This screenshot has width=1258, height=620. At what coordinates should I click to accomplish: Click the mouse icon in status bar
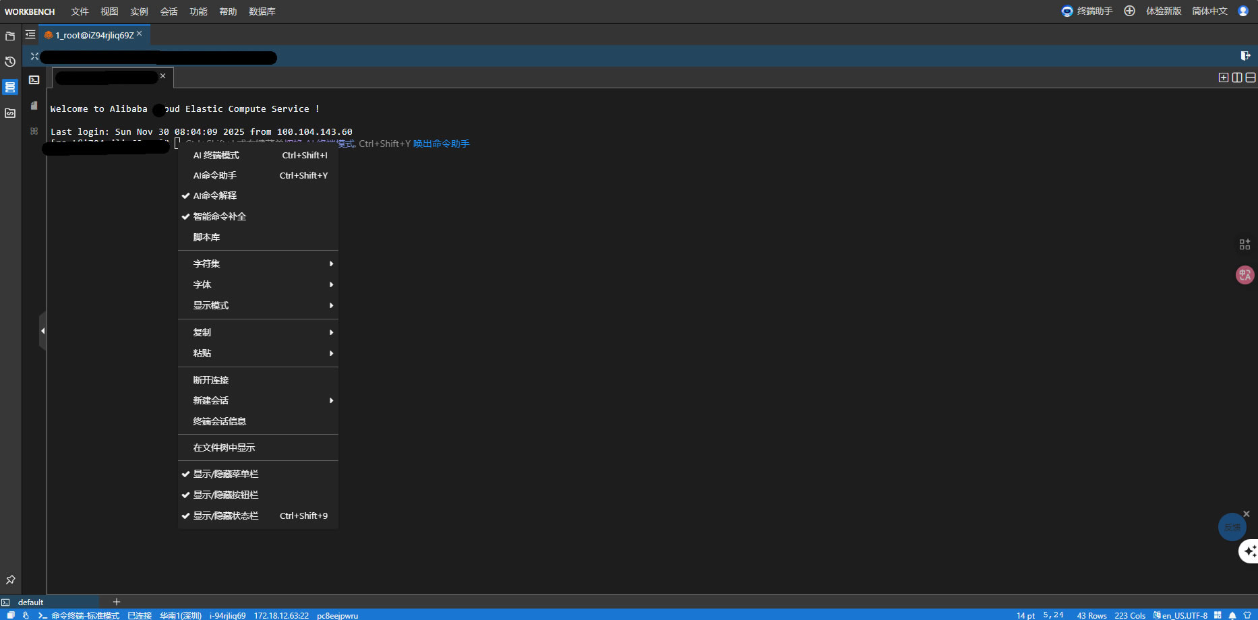[26, 615]
